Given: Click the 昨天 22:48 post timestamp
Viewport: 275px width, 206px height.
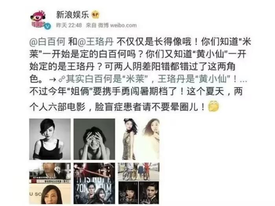Looking at the screenshot, I should click(x=69, y=26).
